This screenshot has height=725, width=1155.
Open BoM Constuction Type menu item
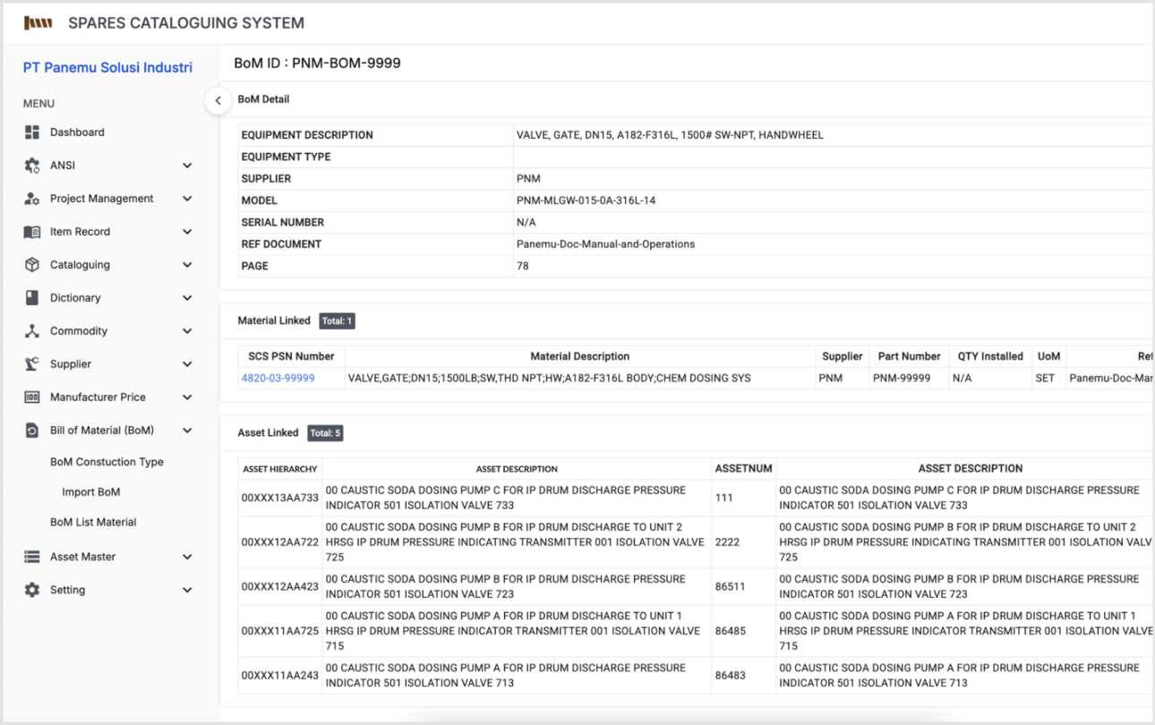(107, 462)
